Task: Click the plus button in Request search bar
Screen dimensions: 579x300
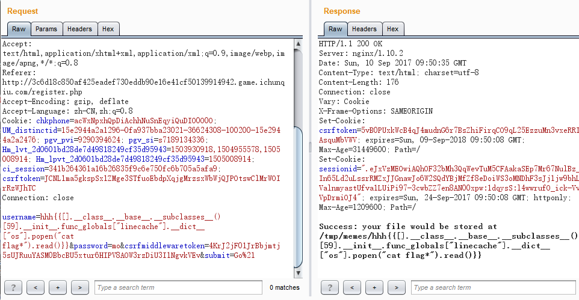Action: point(58,287)
